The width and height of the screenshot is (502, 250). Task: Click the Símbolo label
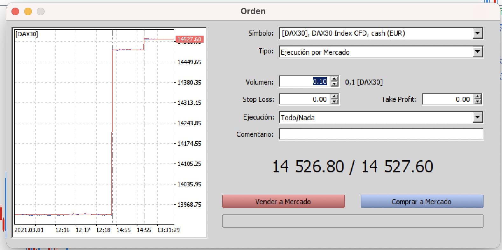[x=261, y=33]
